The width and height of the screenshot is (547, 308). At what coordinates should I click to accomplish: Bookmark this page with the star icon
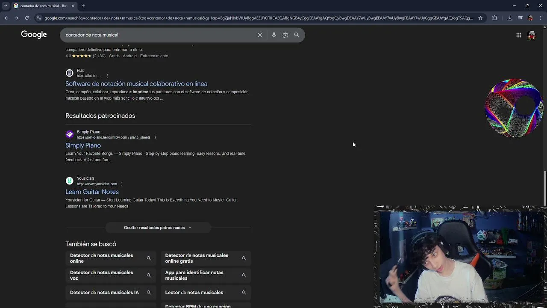click(x=480, y=18)
